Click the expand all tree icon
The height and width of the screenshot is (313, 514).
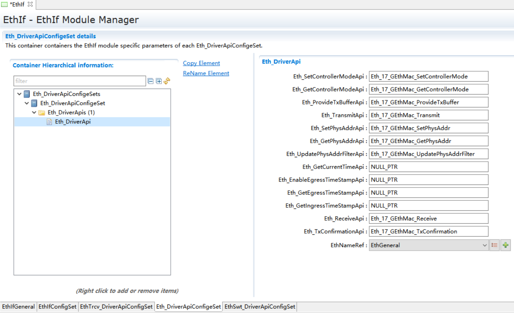coord(159,81)
